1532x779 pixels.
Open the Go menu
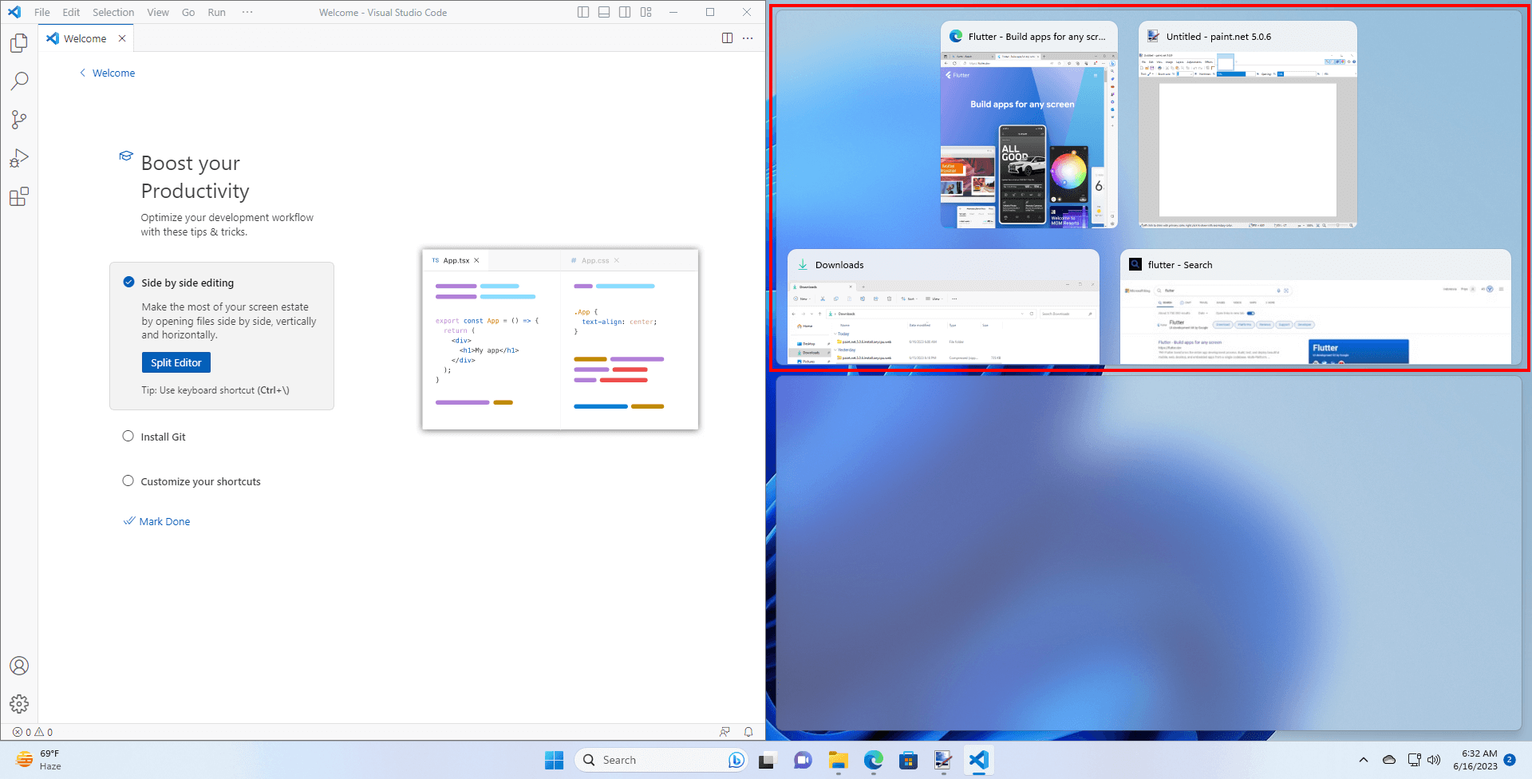pos(188,12)
